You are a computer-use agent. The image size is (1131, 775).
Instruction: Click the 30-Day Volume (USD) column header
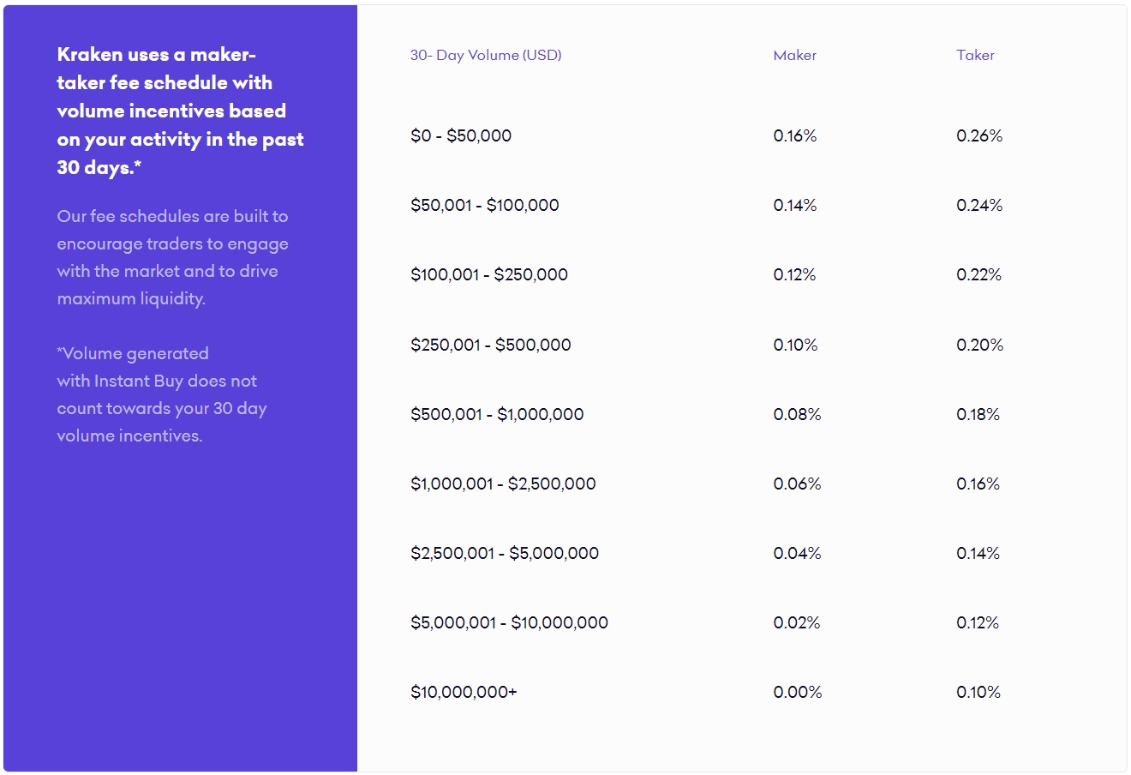(x=486, y=55)
